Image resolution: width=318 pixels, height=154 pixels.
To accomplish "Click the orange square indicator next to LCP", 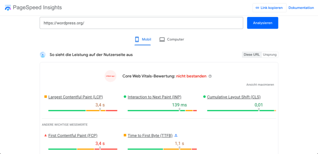I will (45, 97).
